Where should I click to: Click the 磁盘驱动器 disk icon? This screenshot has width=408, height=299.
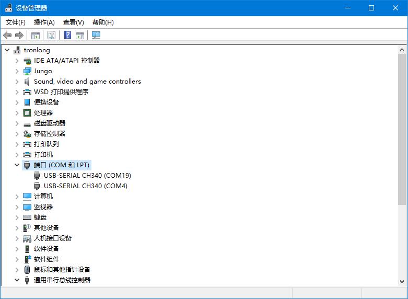27,124
